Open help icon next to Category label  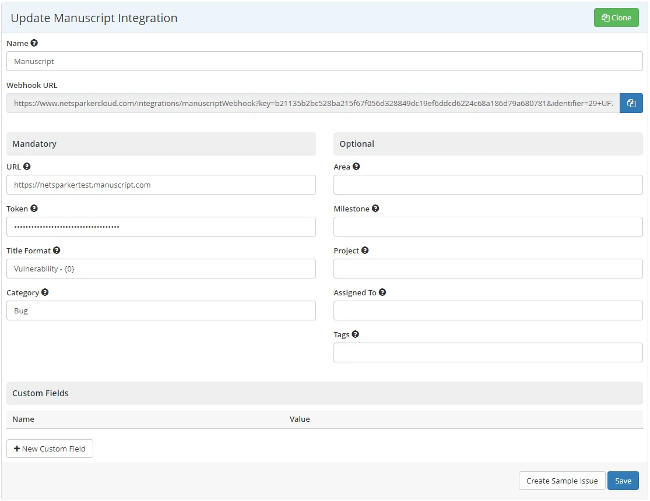[x=45, y=292]
